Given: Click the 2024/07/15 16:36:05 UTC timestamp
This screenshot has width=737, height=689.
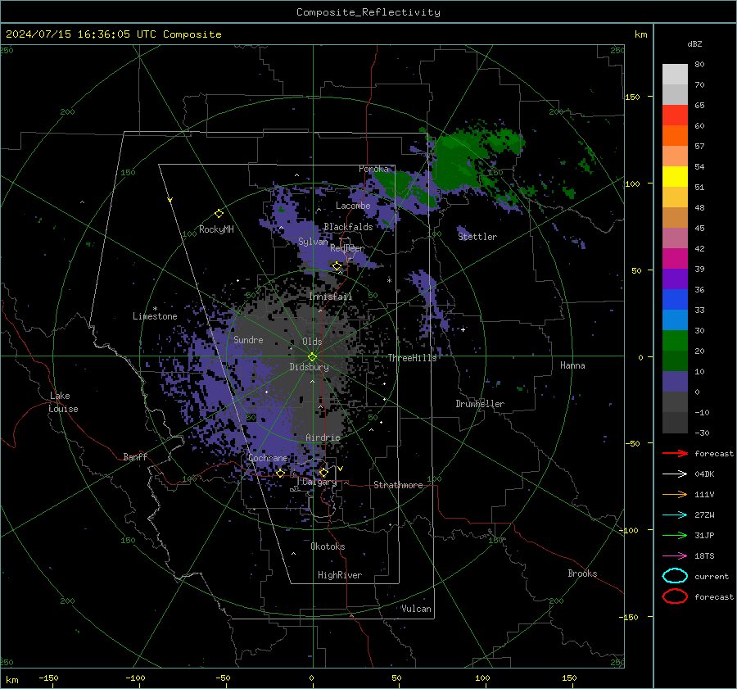Looking at the screenshot, I should point(113,34).
